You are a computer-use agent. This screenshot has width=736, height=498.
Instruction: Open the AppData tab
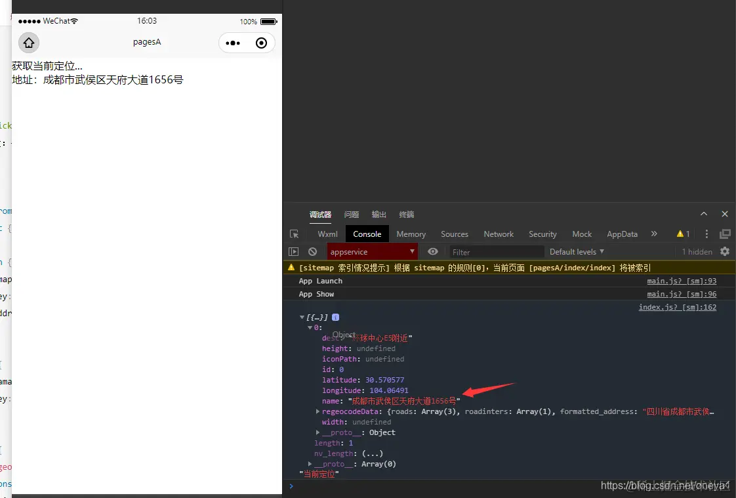(622, 234)
